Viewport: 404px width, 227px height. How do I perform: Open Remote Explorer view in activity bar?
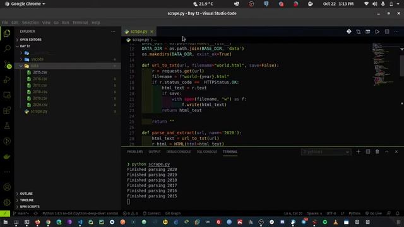click(x=7, y=95)
